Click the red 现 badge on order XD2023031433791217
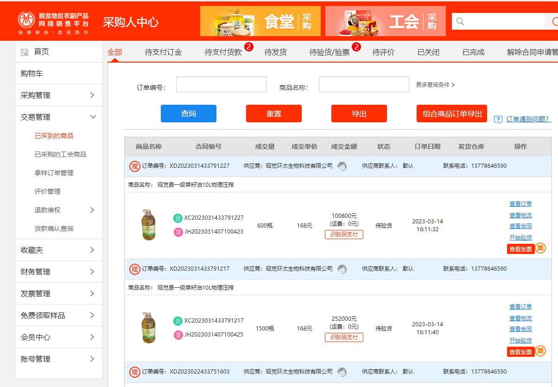Viewport: 558px width, 387px height. pos(134,269)
